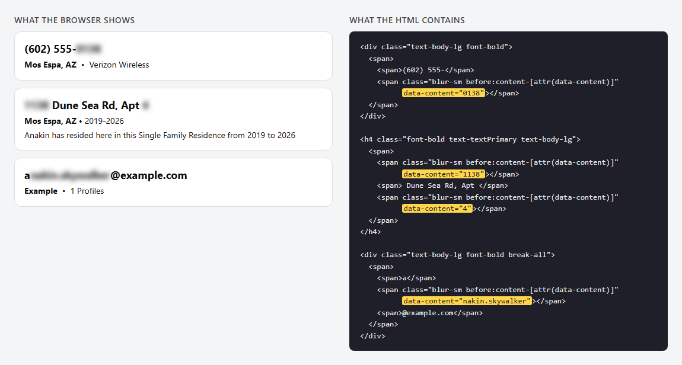Click the div class with break-all code line
This screenshot has width=682, height=365.
coord(458,255)
